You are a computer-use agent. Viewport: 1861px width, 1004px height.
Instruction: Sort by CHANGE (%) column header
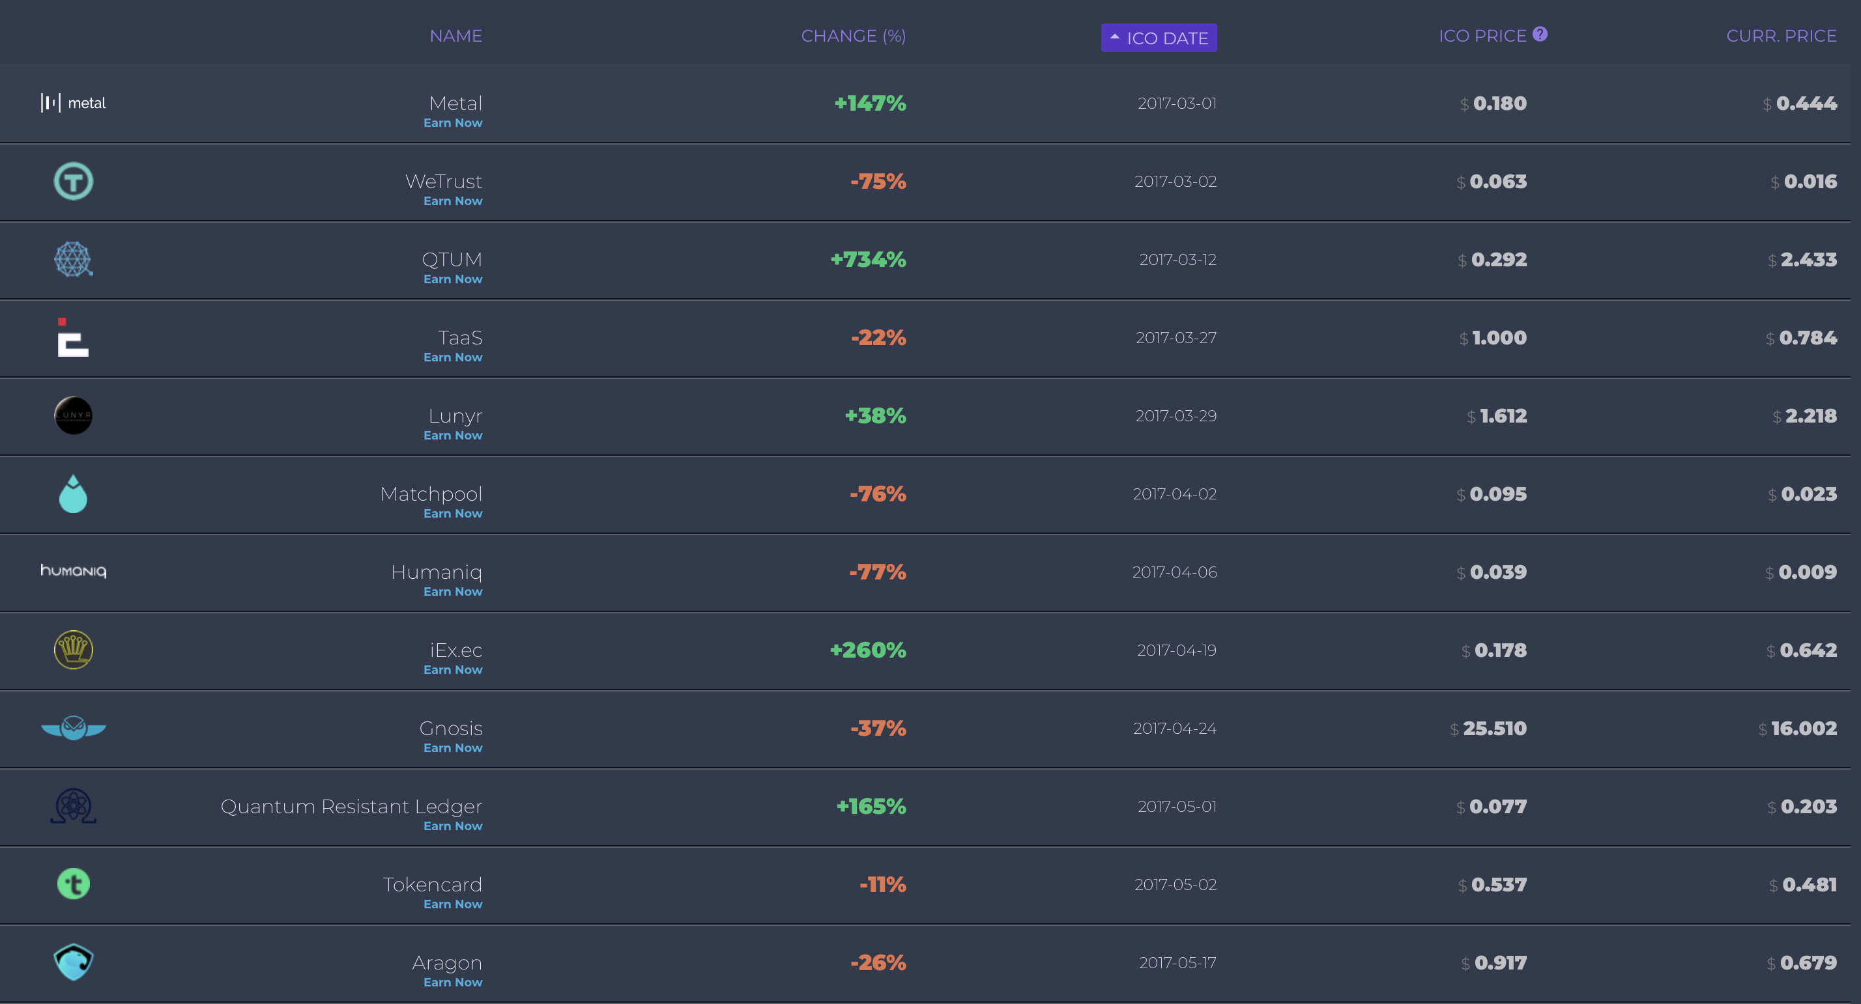tap(852, 36)
